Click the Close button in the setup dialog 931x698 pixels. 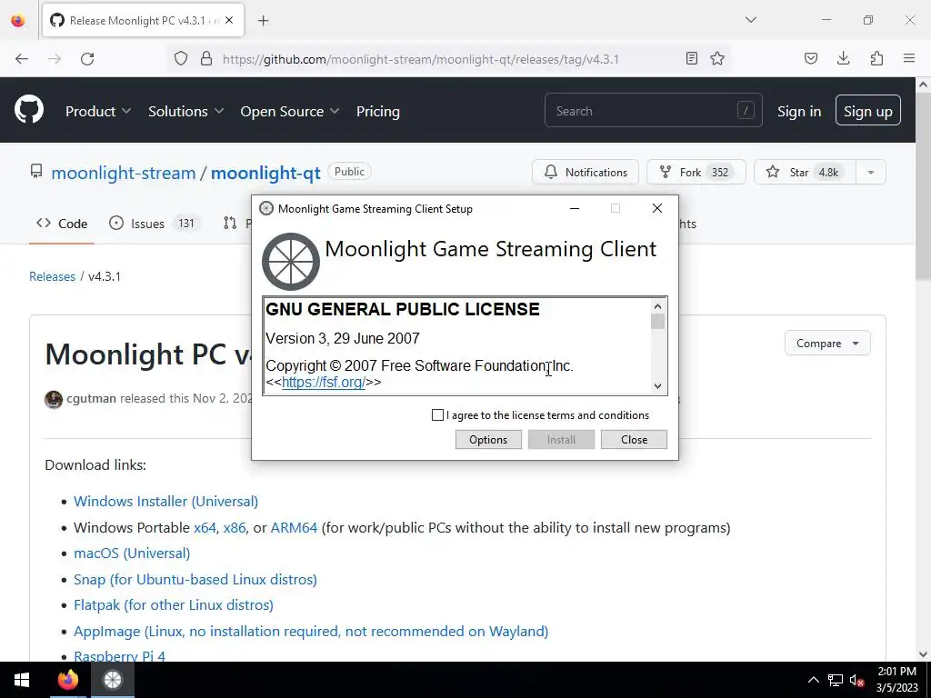[634, 439]
